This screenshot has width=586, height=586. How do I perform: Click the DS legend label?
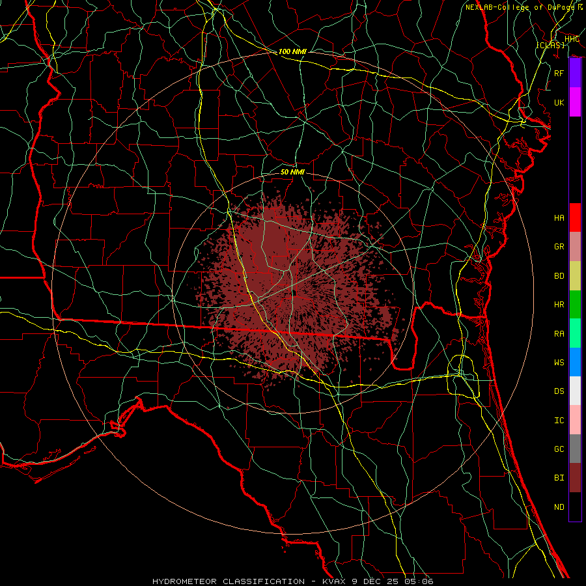(559, 391)
